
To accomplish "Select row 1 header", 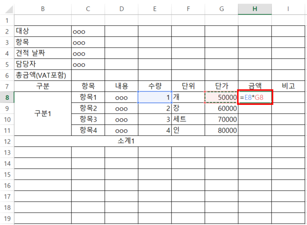I will (7, 20).
